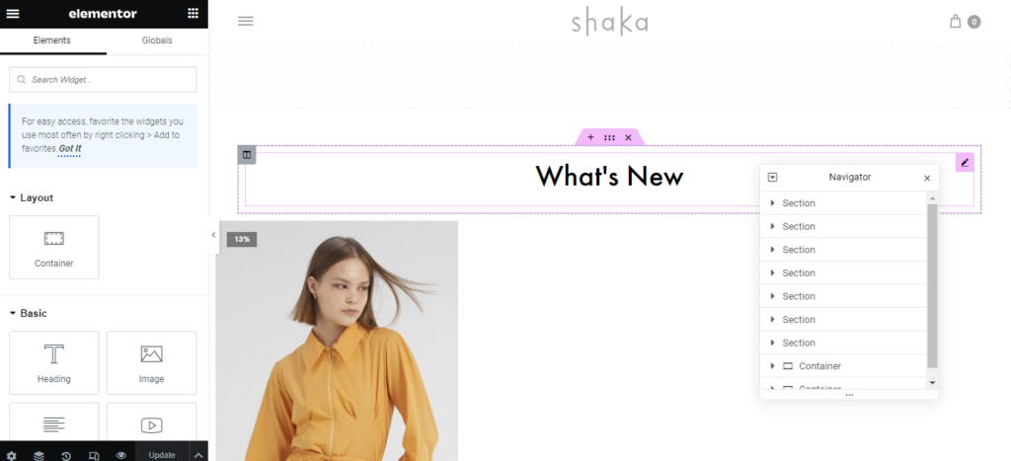The image size is (1011, 461).
Task: Open the Responsive mode icon
Action: [x=94, y=455]
